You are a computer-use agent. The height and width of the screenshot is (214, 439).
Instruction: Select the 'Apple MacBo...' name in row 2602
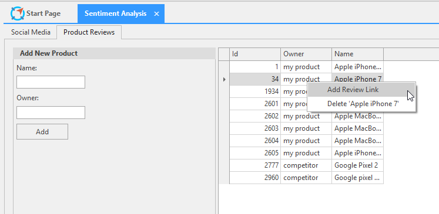coord(357,116)
